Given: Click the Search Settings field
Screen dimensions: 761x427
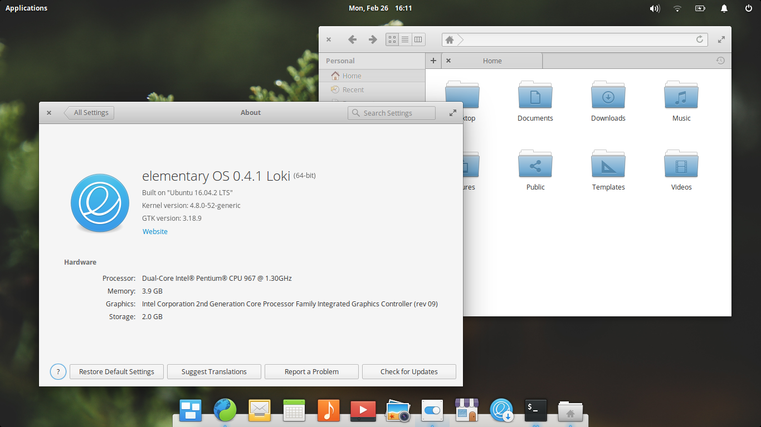Looking at the screenshot, I should coord(392,113).
